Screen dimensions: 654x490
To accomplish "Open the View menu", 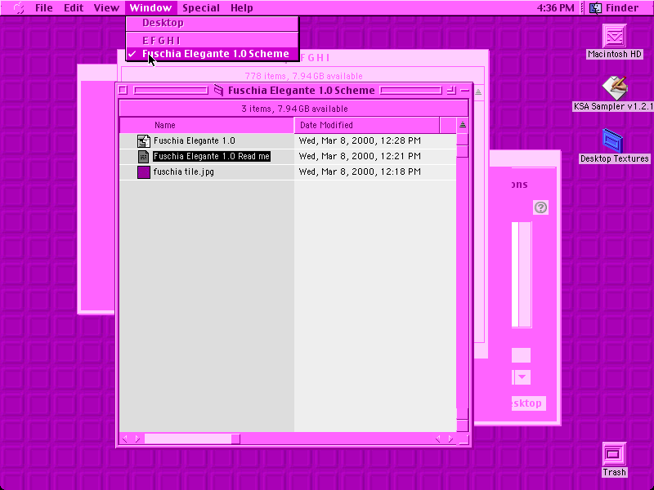I will click(x=106, y=7).
